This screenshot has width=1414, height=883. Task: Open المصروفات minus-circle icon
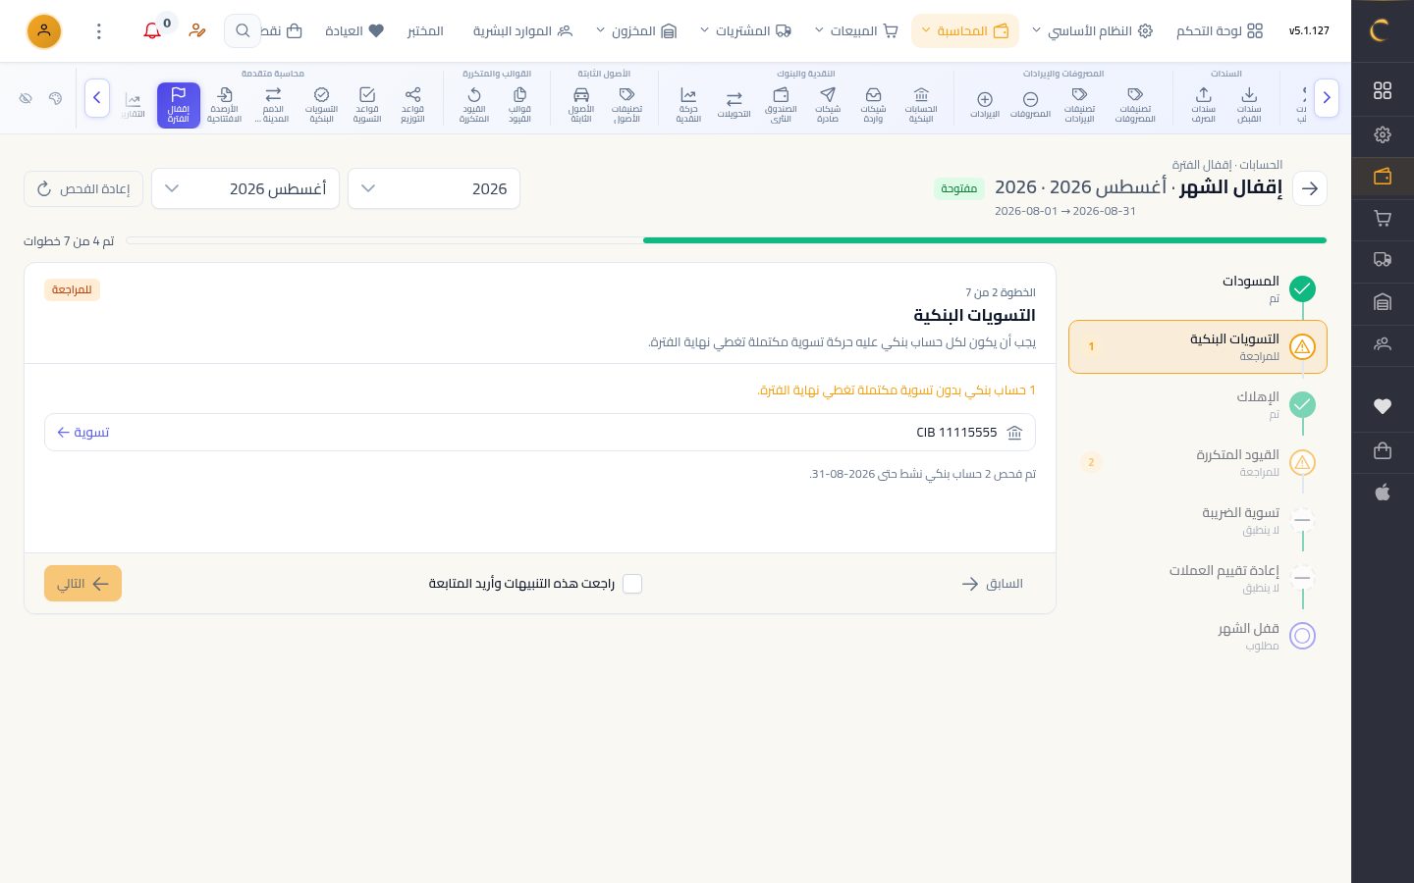(x=1030, y=104)
